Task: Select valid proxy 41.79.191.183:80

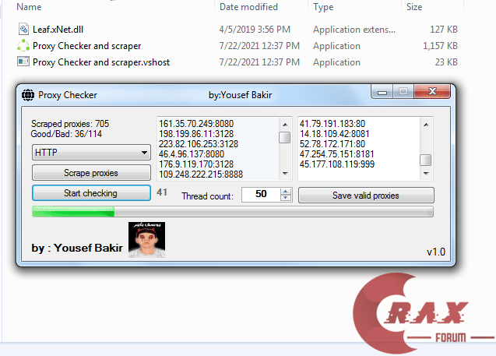Action: 332,124
